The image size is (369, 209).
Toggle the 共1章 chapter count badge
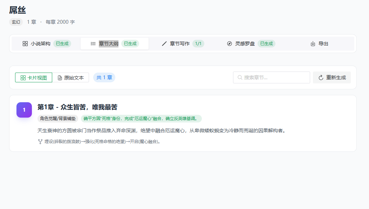tap(104, 77)
